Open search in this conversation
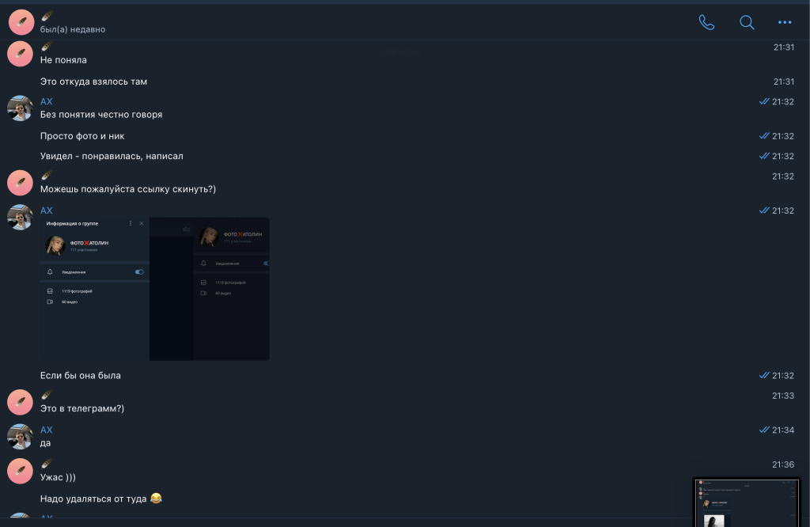Screen dimensions: 810x527 click(747, 22)
